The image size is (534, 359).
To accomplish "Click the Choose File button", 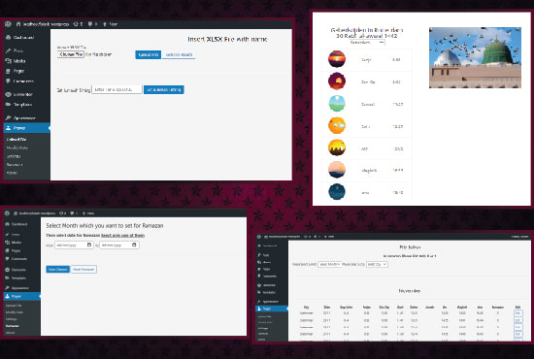I will pos(71,54).
